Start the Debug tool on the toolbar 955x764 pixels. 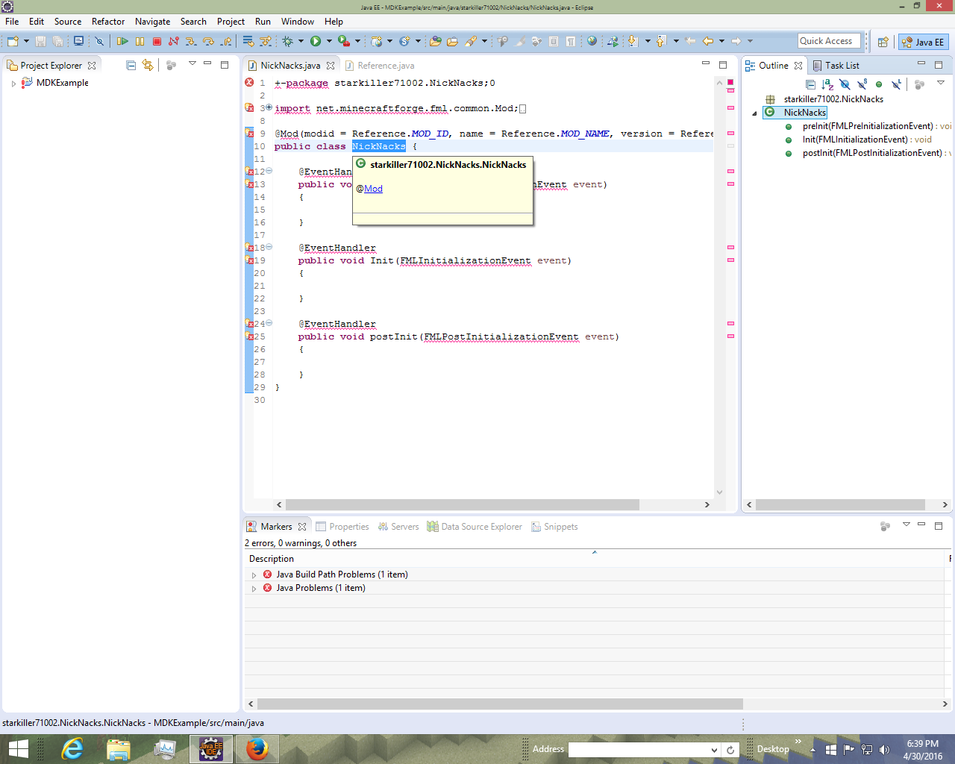[289, 42]
